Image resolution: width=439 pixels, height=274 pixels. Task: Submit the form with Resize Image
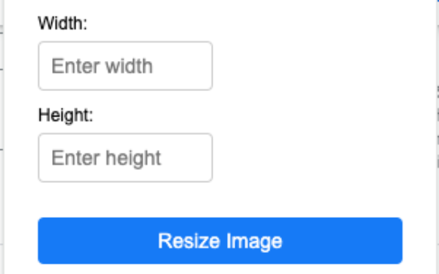click(x=219, y=241)
